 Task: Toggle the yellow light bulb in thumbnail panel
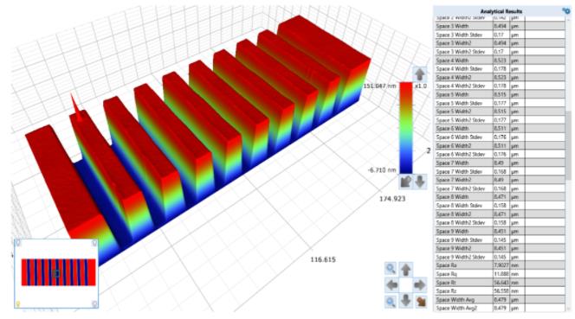(x=17, y=303)
